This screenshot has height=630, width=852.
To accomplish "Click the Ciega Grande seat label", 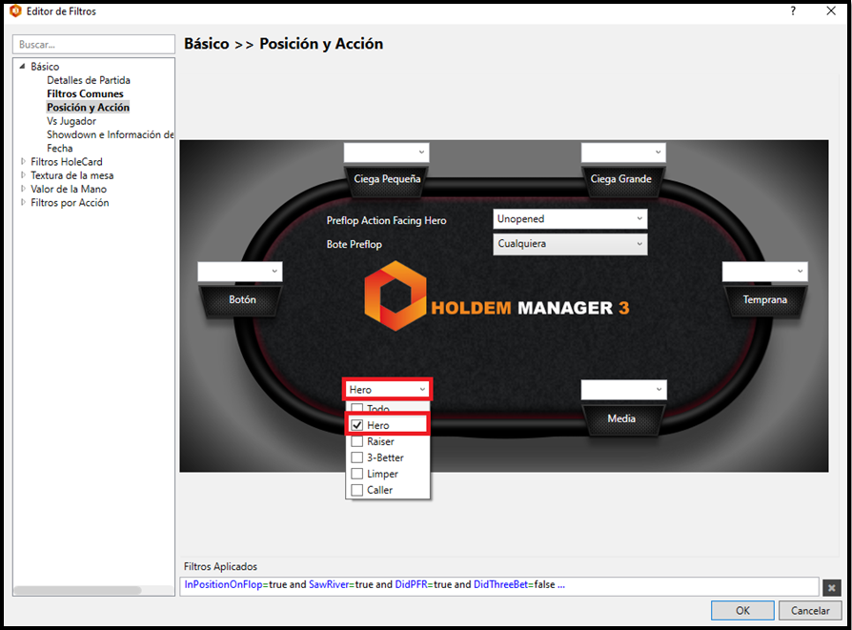I will 621,179.
